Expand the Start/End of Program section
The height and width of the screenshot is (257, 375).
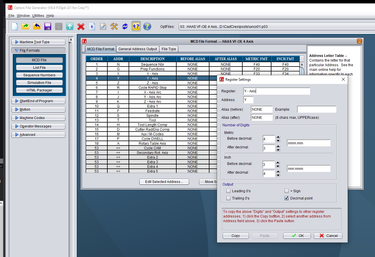coord(38,101)
